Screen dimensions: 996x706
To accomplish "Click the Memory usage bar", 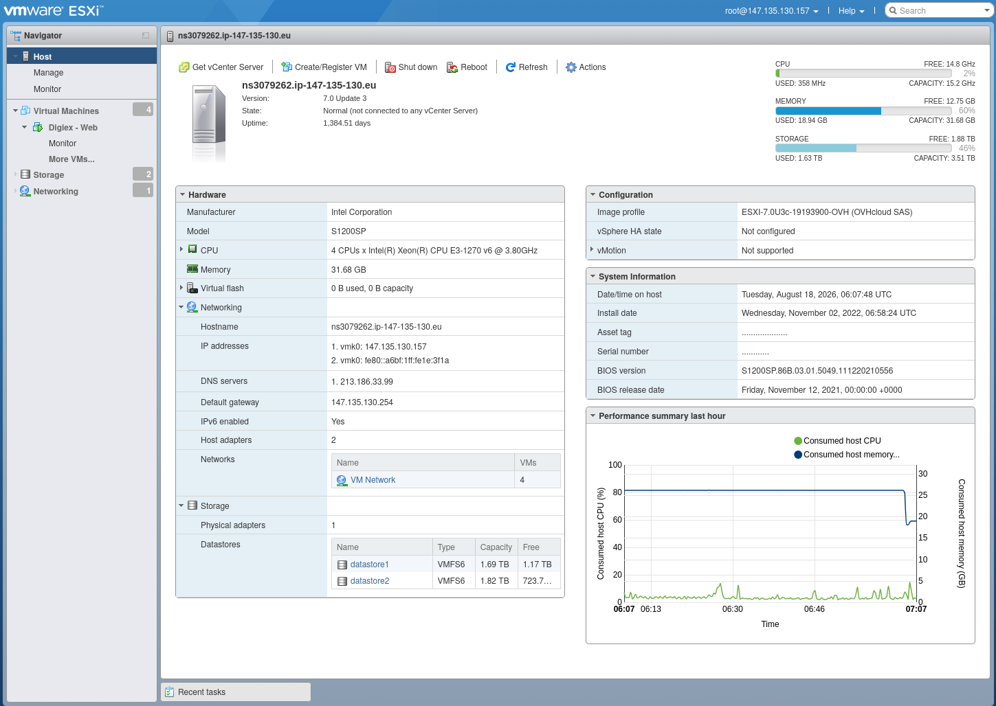I will point(863,111).
